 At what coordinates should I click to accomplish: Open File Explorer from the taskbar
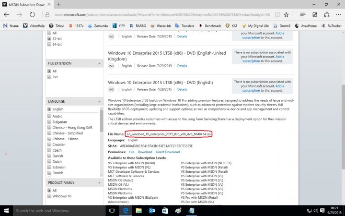click(x=138, y=211)
